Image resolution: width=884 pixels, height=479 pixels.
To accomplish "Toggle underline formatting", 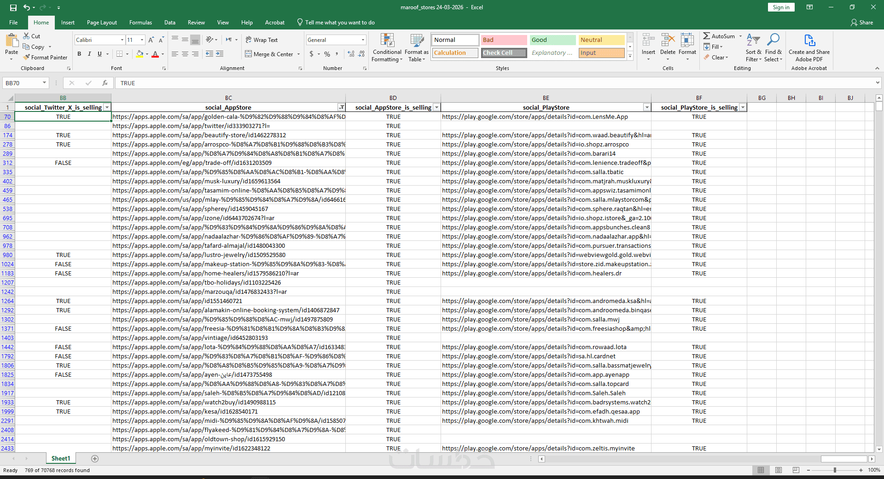I will [99, 54].
